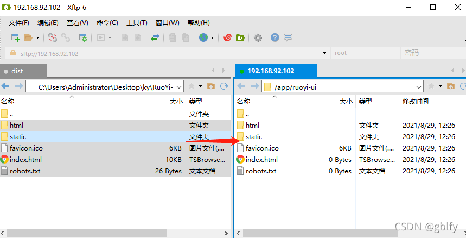
Task: Switch to the 192.168.92.102 remote tab
Action: [x=276, y=71]
